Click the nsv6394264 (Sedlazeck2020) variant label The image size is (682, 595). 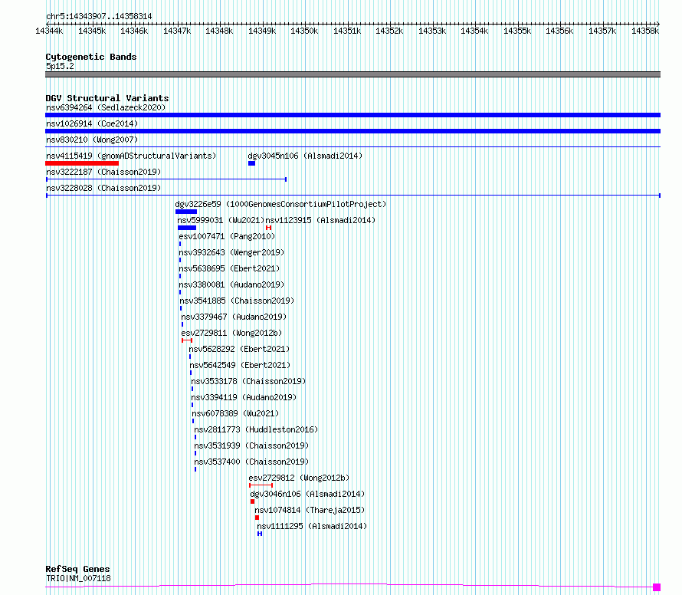tap(106, 107)
